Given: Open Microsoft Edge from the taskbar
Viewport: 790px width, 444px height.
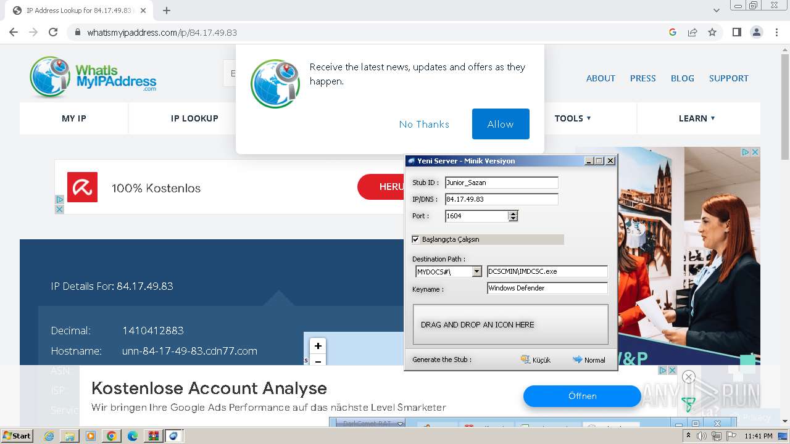Looking at the screenshot, I should pos(133,436).
